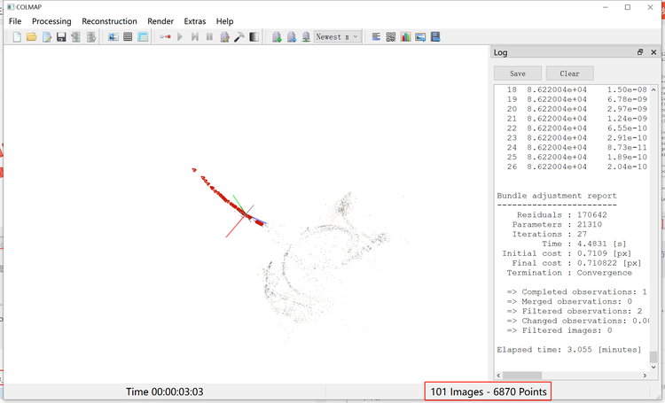
Task: Undock the Log panel with float button
Action: click(640, 52)
